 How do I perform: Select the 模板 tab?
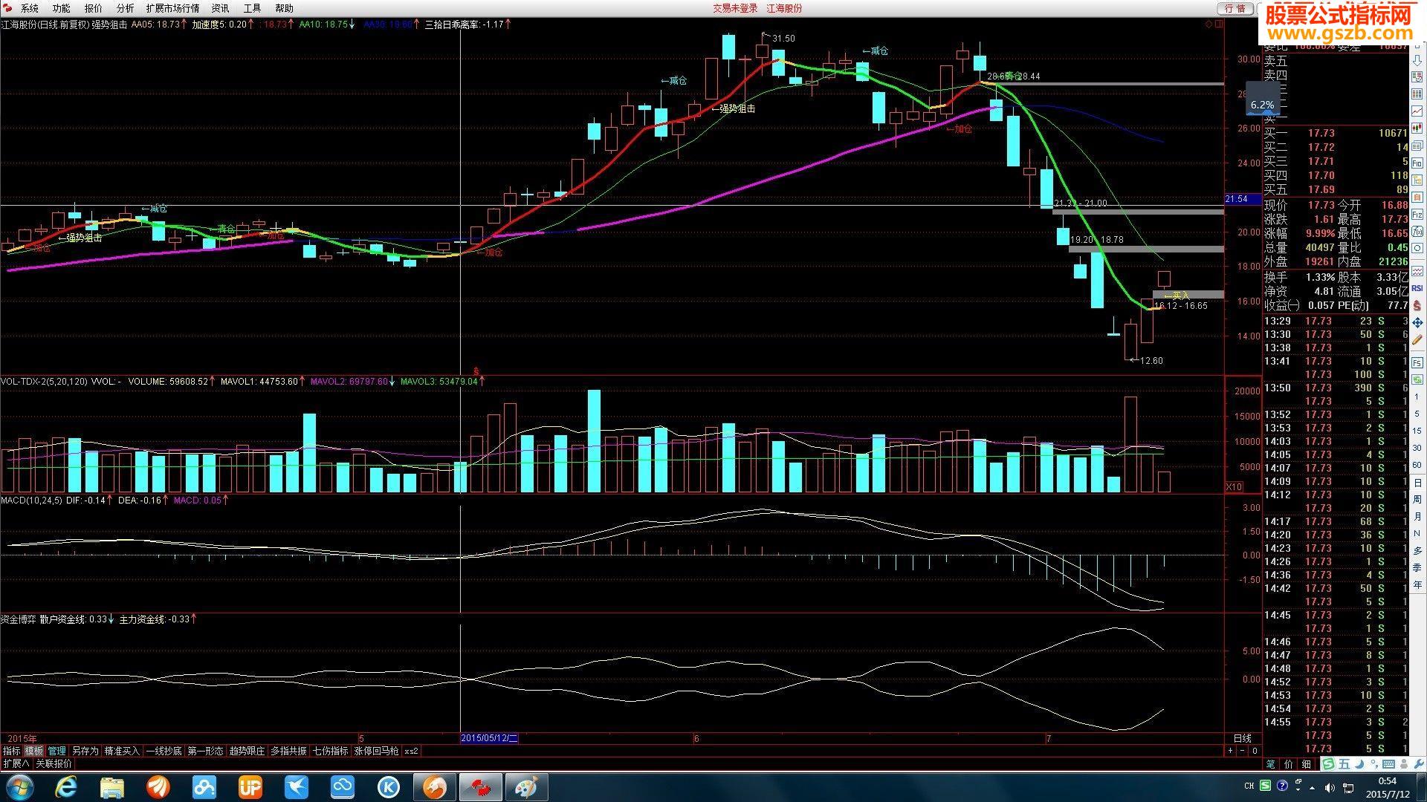click(x=34, y=751)
